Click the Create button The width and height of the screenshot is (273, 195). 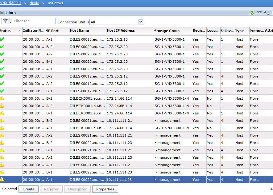(x=29, y=189)
